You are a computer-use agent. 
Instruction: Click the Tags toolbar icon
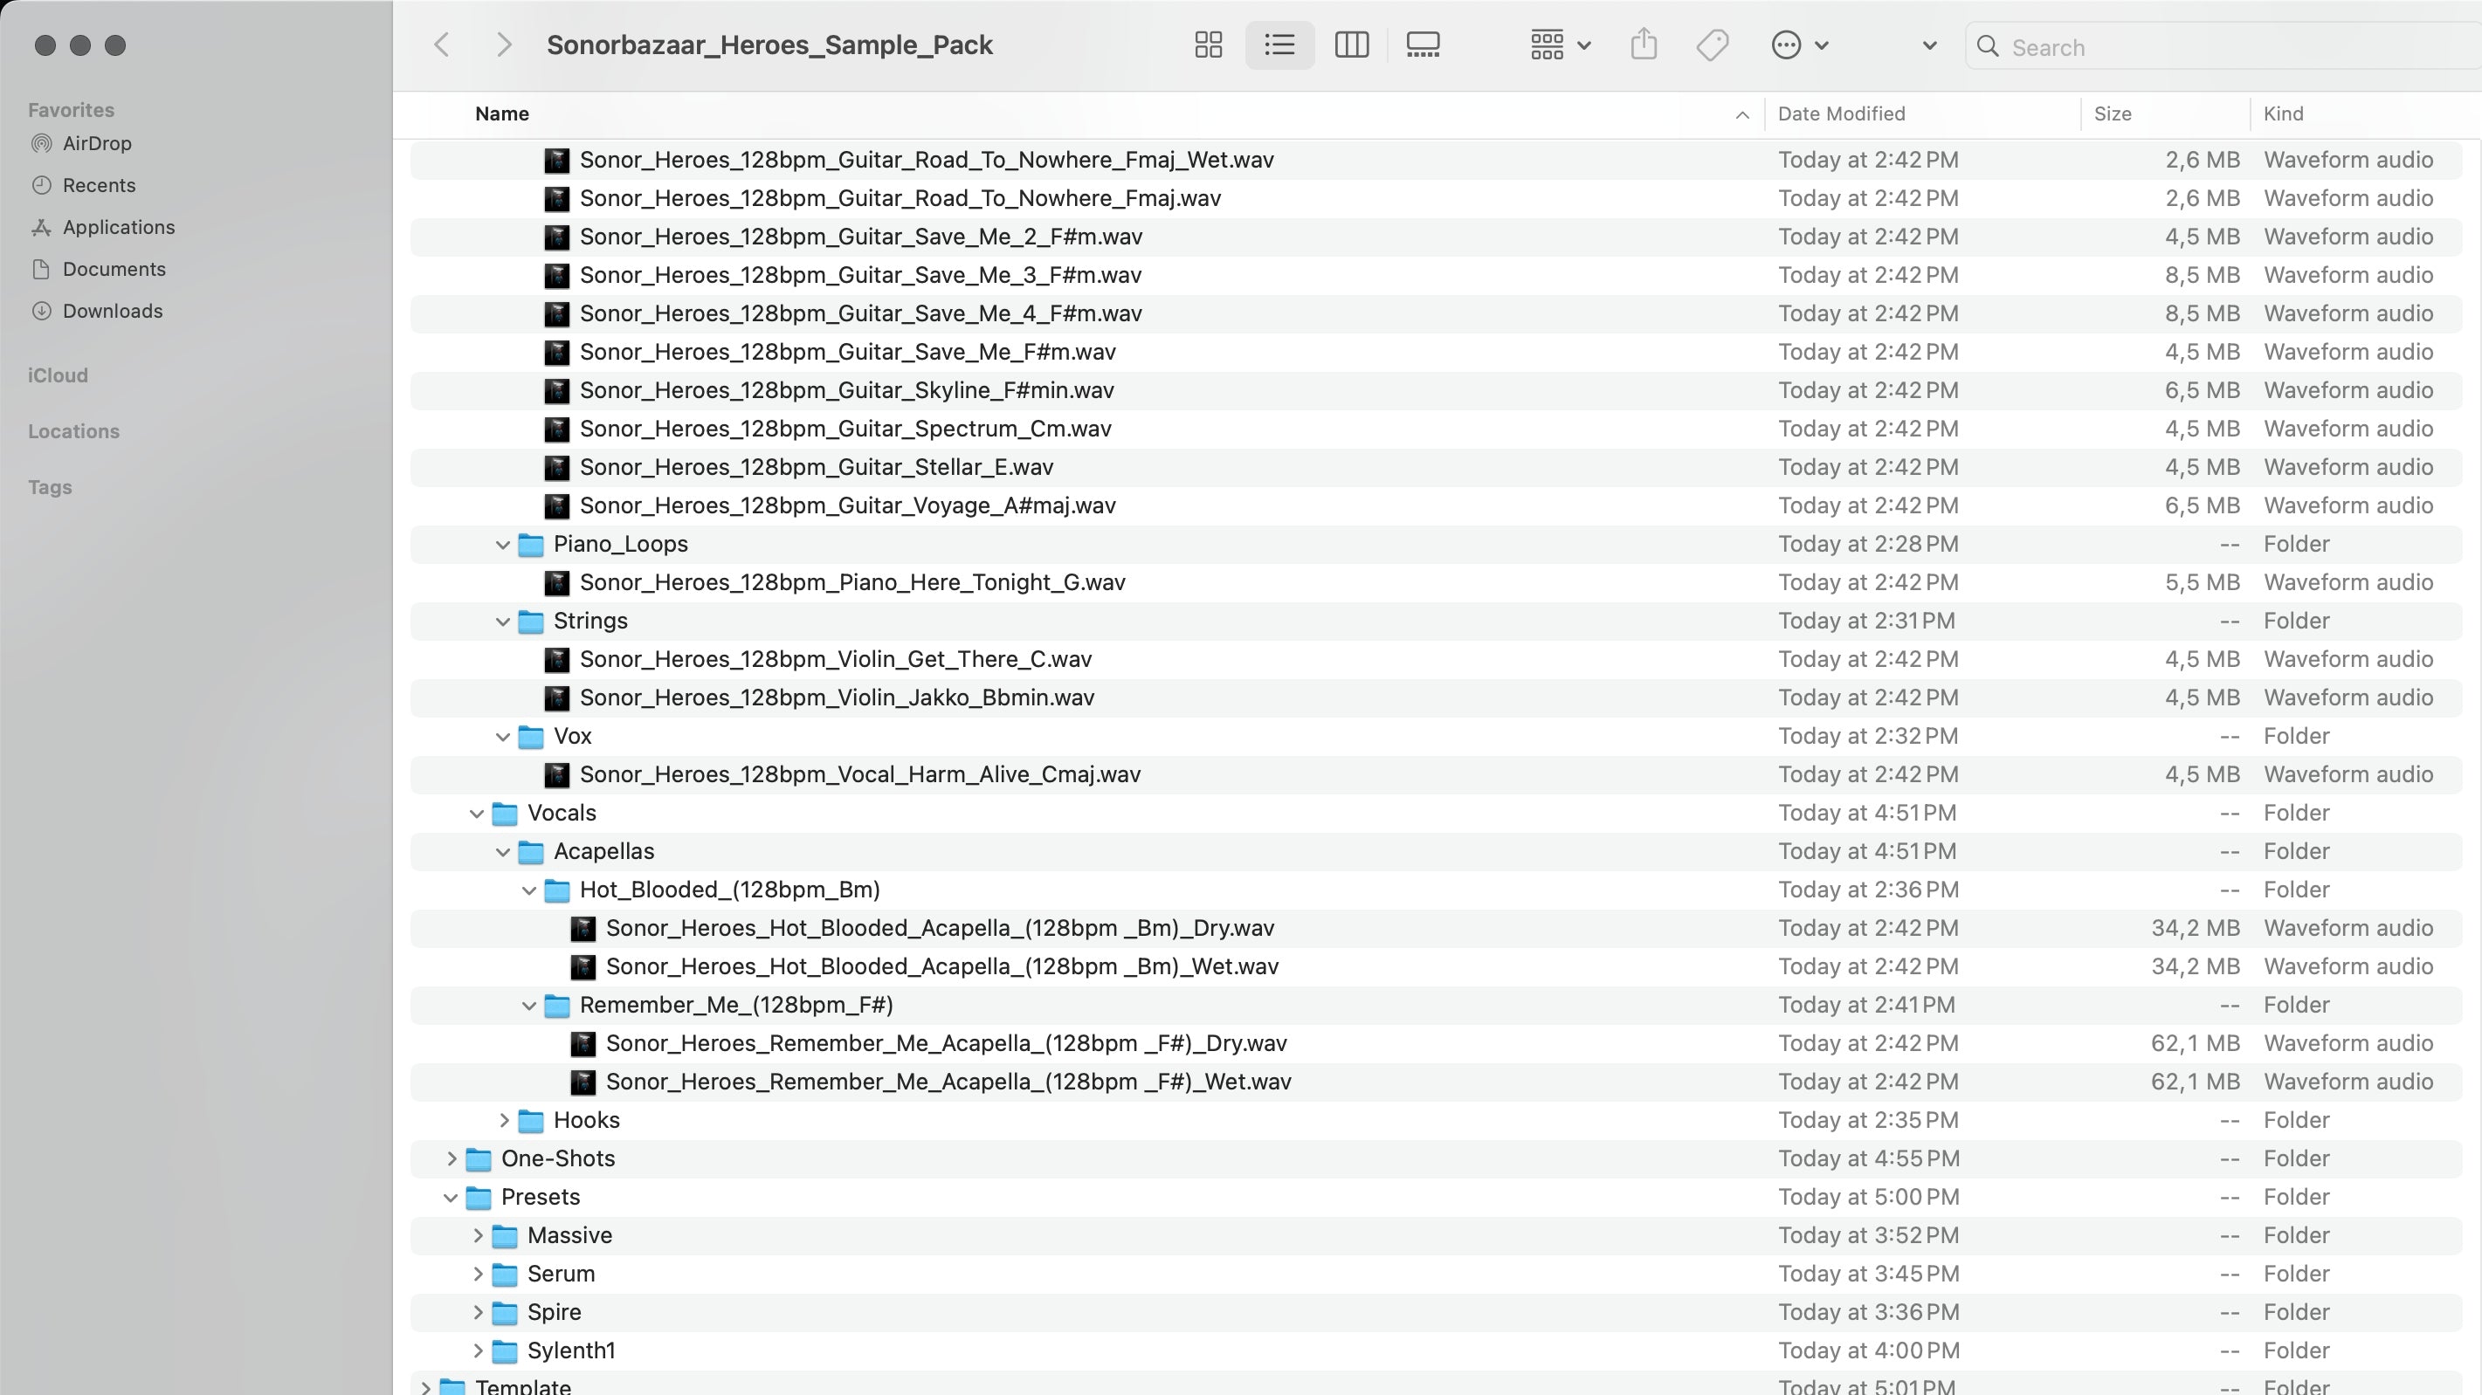(1712, 45)
